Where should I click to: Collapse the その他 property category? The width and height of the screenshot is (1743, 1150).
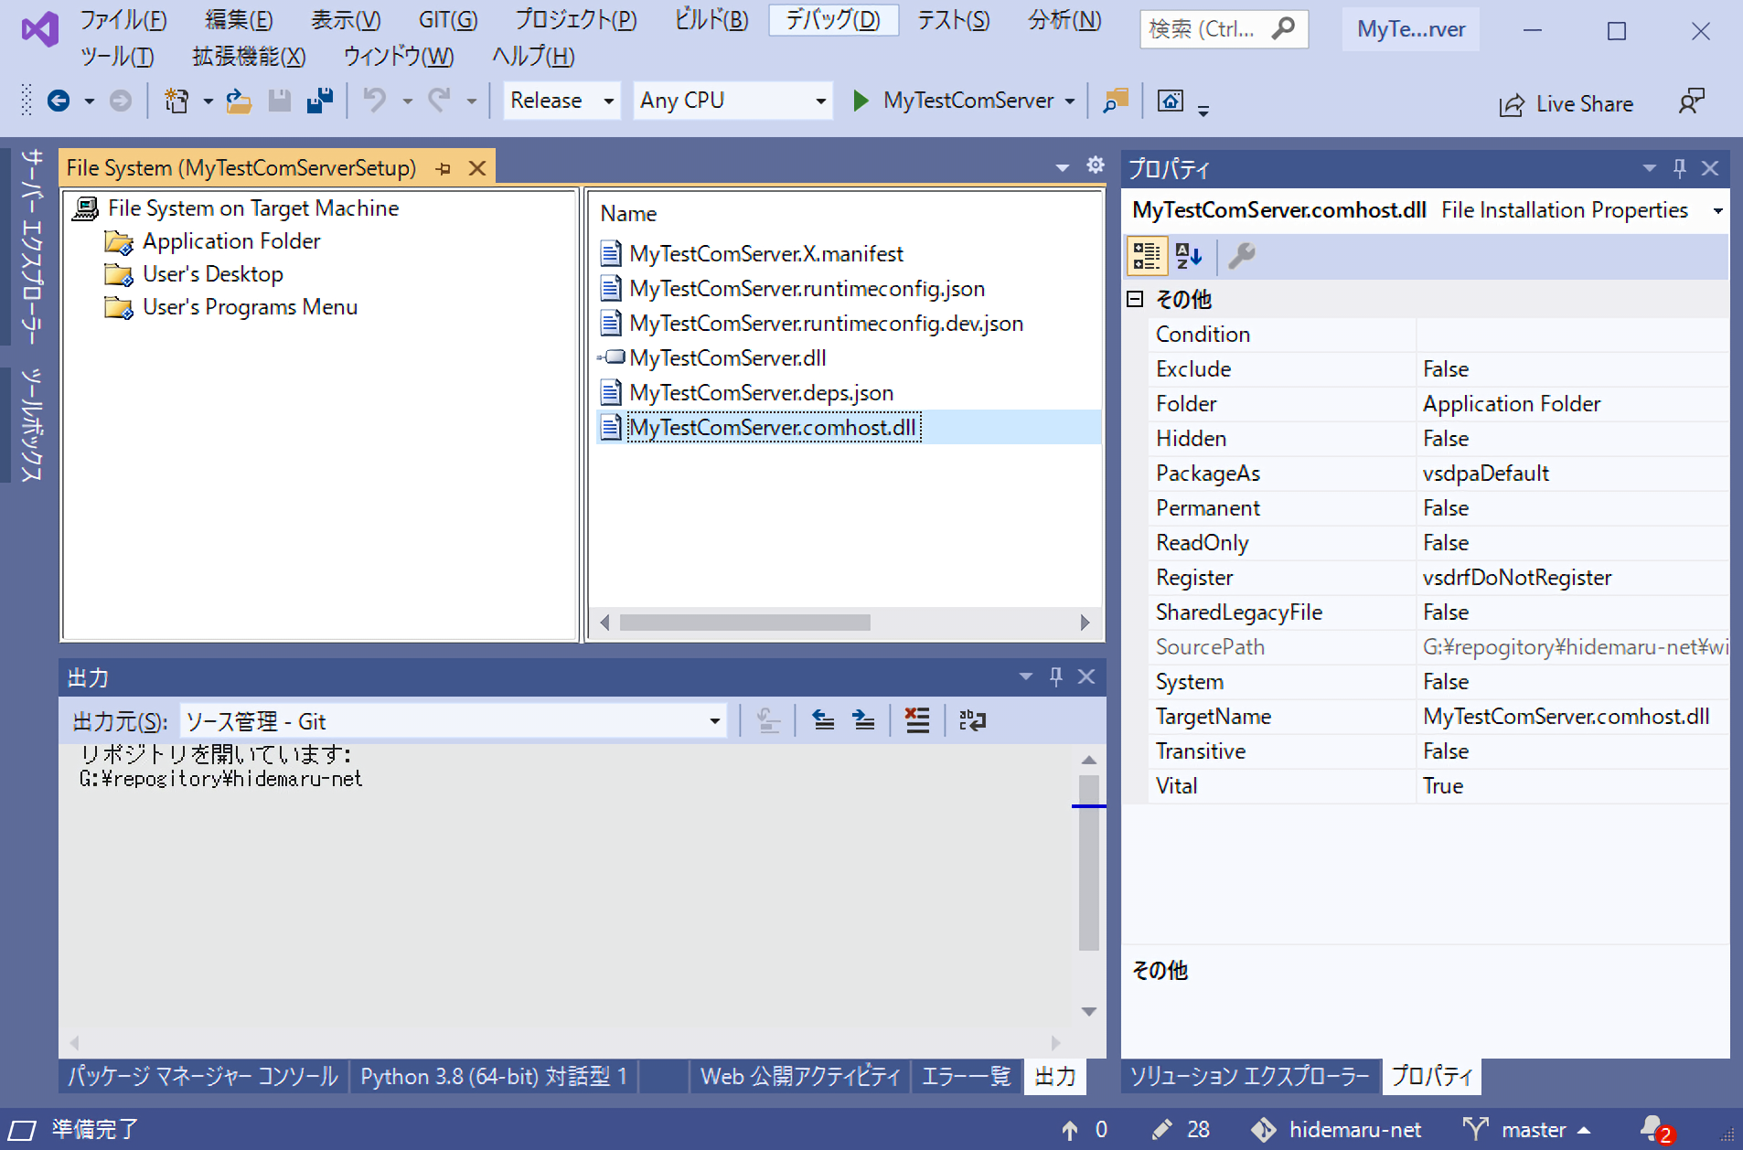coord(1135,299)
